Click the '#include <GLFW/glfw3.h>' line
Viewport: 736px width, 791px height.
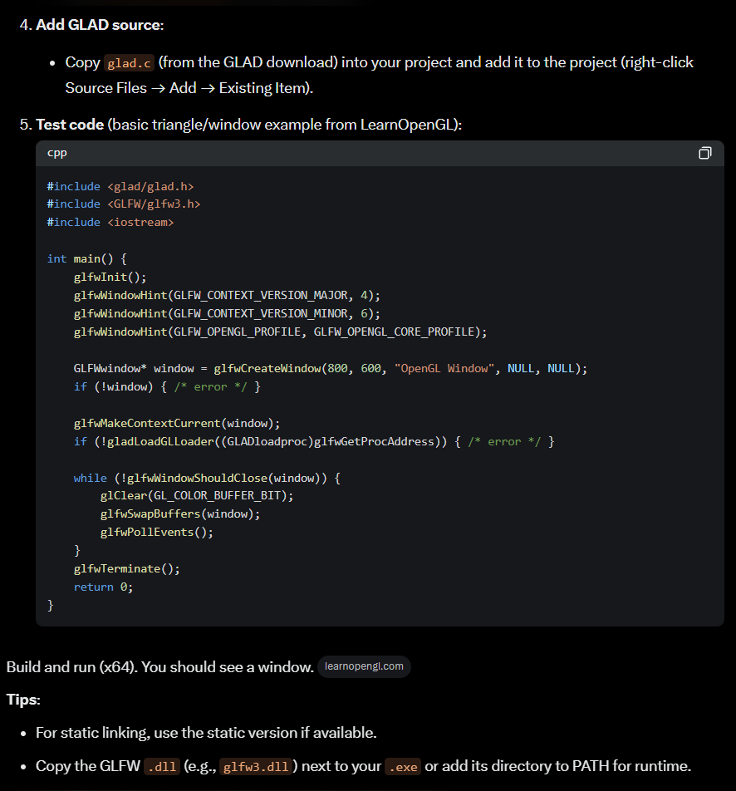tap(124, 204)
